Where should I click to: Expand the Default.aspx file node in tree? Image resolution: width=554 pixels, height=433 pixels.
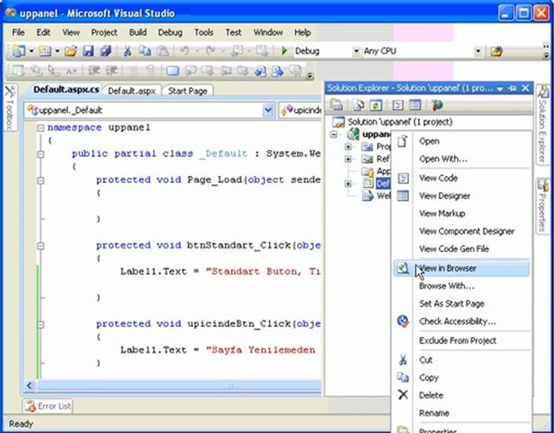click(x=348, y=183)
